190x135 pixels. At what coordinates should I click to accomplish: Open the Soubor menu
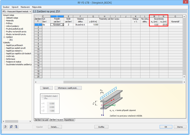coord(6,7)
